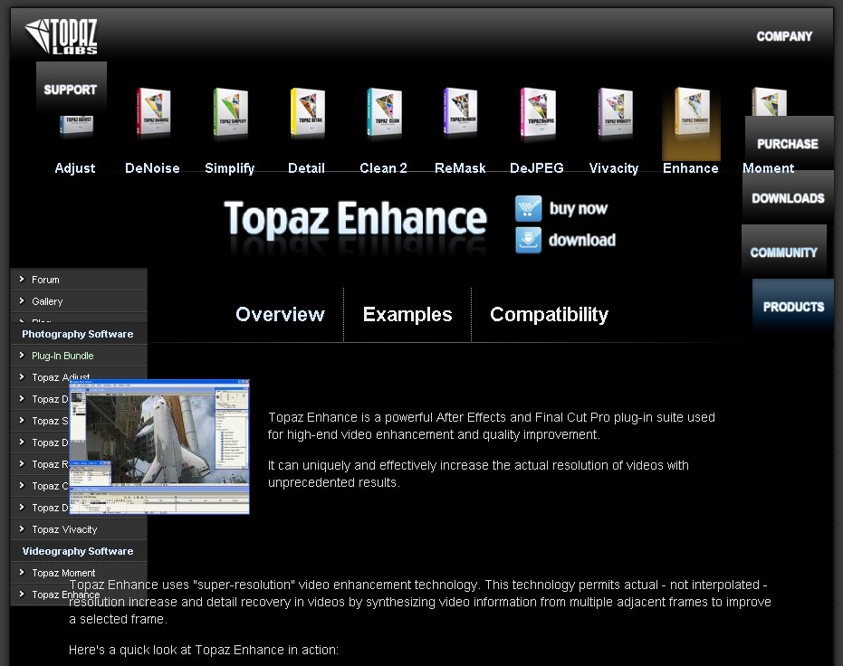
Task: Click the Topaz Enhance screenshot thumbnail
Action: coord(159,447)
